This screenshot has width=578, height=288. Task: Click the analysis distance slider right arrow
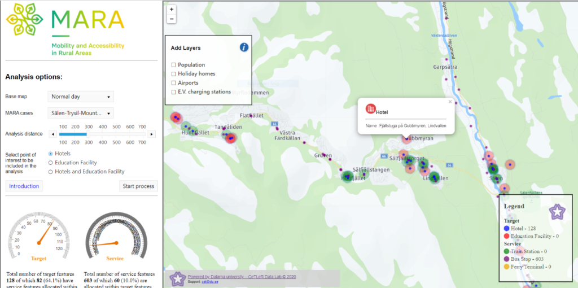click(x=151, y=134)
